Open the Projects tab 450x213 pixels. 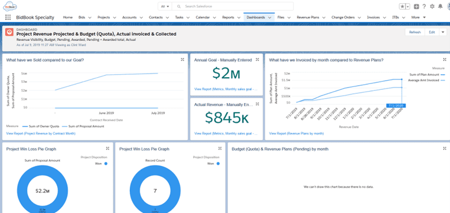coord(104,17)
